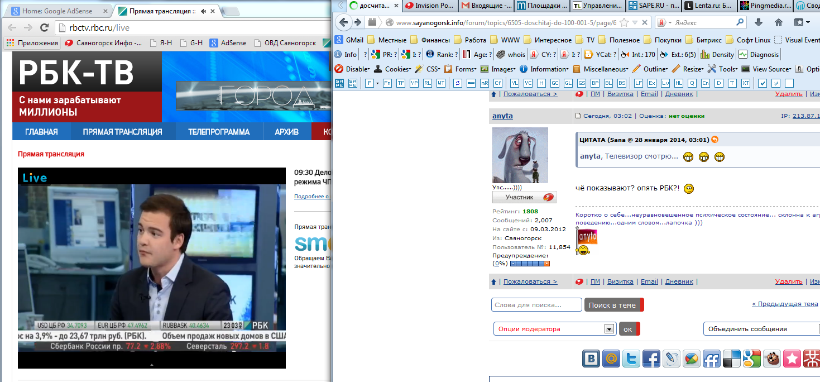Switch to the 'Входящие' Gmail tab
The width and height of the screenshot is (820, 382).
(486, 6)
